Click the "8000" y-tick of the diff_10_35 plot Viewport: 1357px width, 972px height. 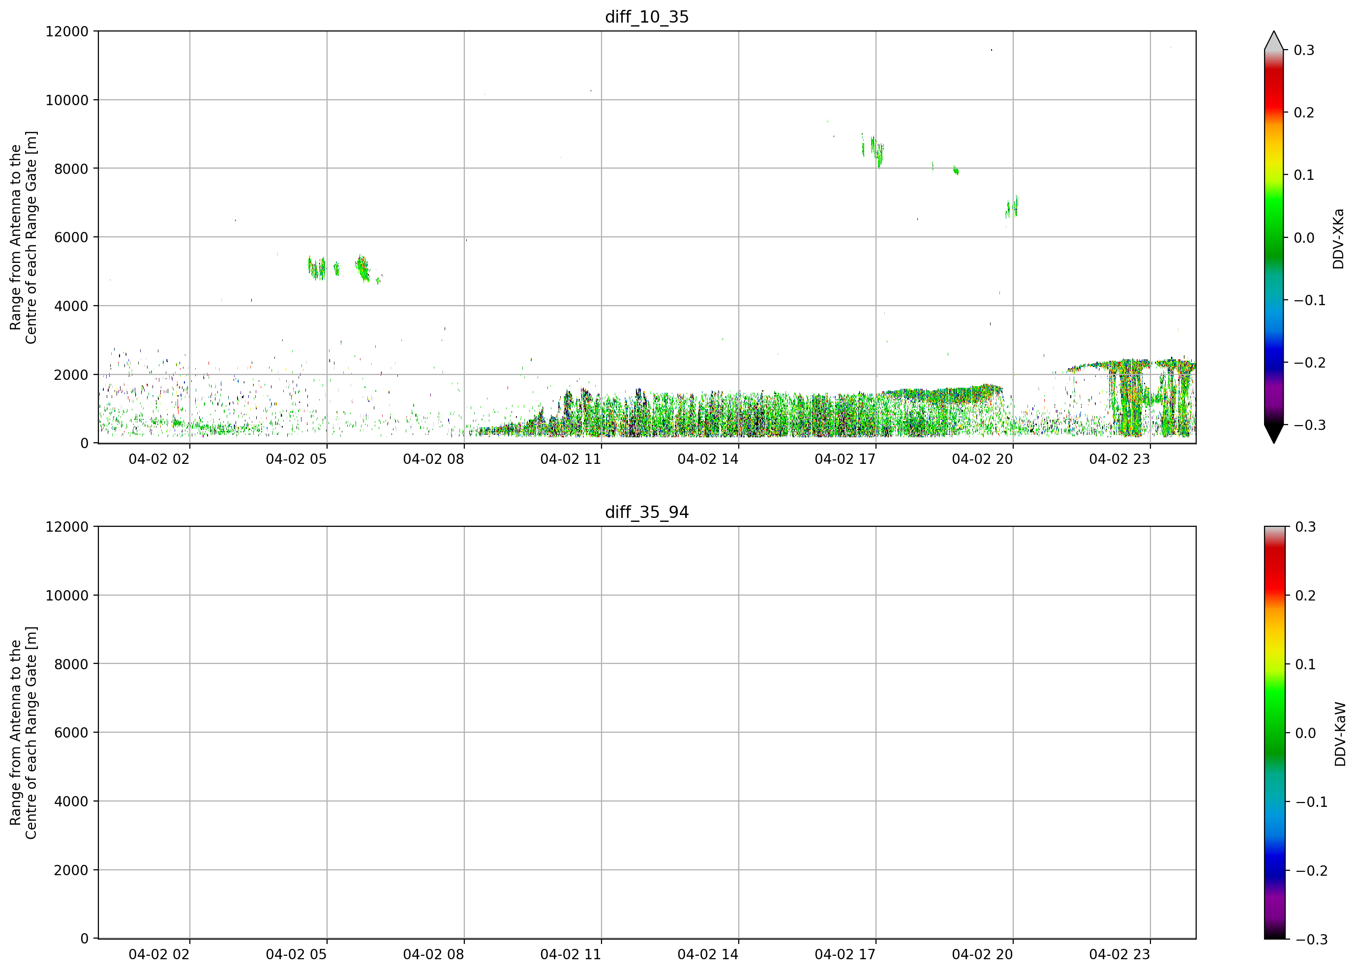coord(71,169)
